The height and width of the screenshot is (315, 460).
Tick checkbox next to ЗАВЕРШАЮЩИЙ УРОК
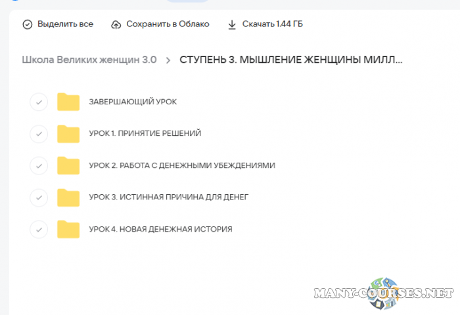[39, 102]
